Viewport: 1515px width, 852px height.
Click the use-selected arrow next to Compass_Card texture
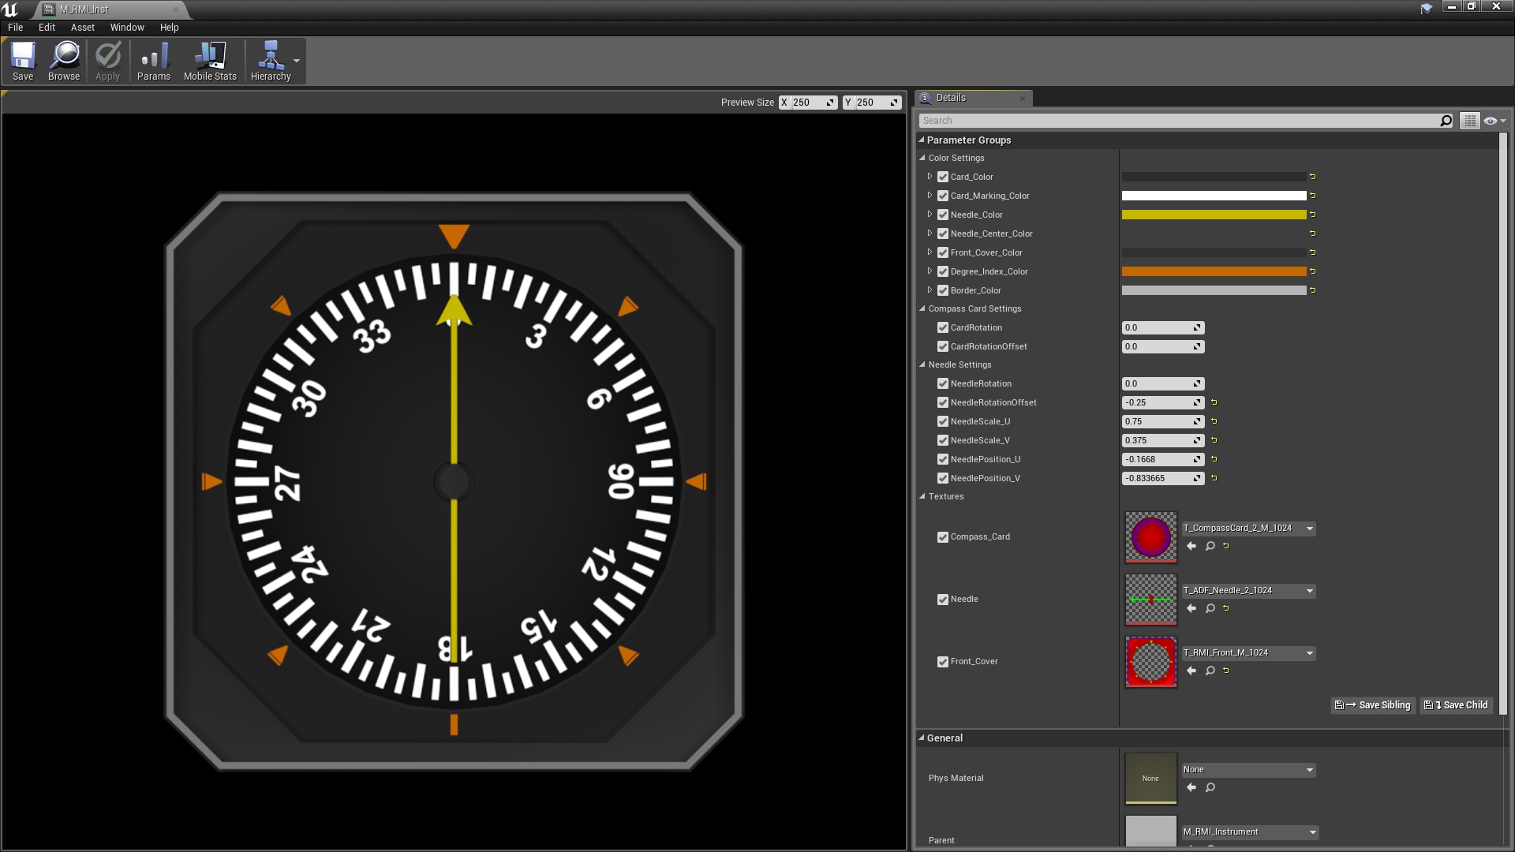[x=1191, y=545]
